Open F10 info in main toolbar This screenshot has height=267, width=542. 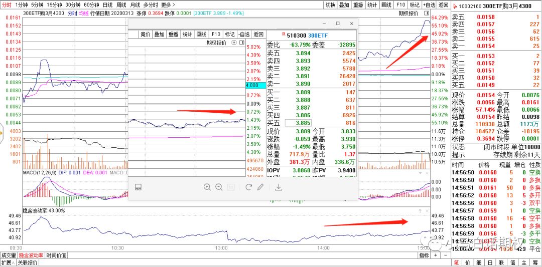[400, 5]
